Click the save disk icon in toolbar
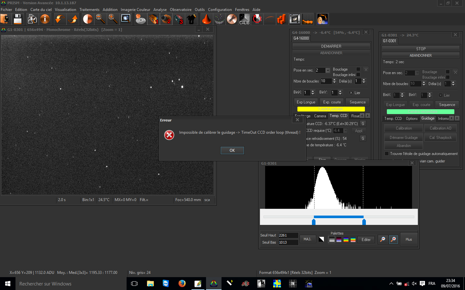 (17, 19)
